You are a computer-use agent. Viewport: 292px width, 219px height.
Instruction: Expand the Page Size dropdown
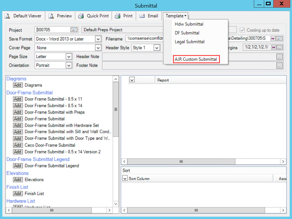point(69,57)
